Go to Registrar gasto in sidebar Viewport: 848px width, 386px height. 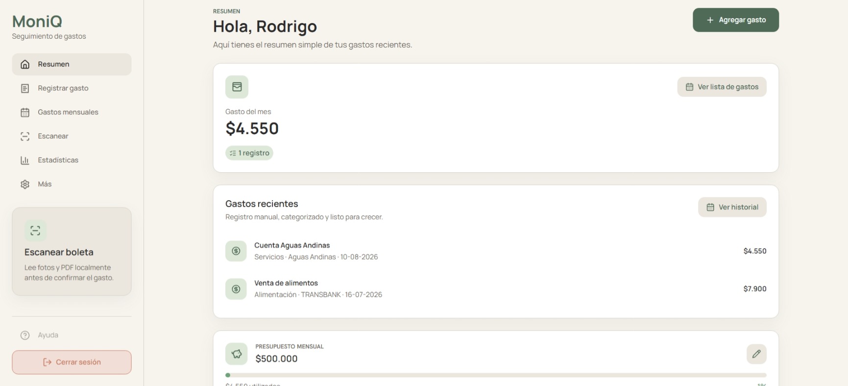72,88
